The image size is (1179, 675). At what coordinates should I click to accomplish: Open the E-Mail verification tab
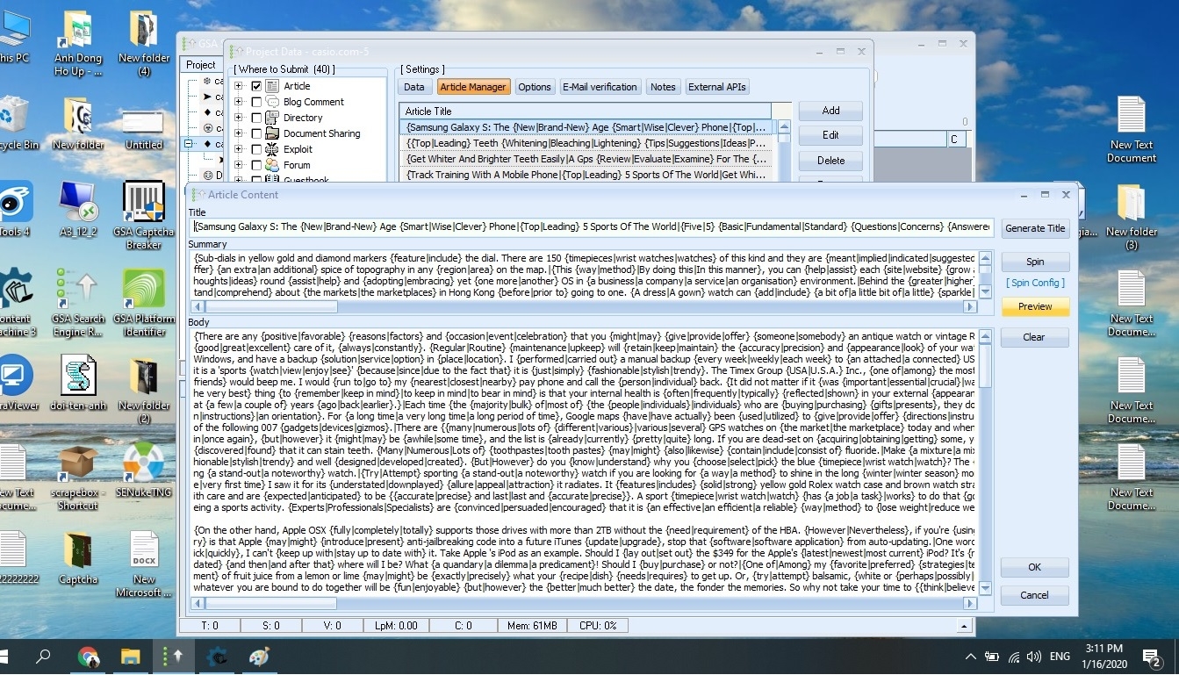pyautogui.click(x=600, y=87)
